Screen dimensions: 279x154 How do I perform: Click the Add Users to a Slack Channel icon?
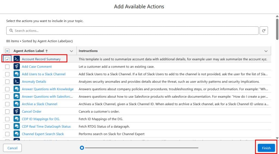[x=17, y=74]
